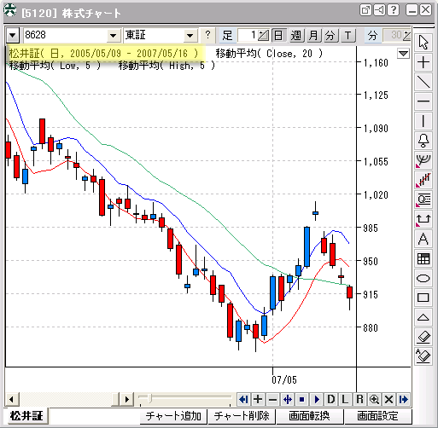Click the stepper beside the 30 minute field
This screenshot has height=428, width=438.
tap(407, 36)
